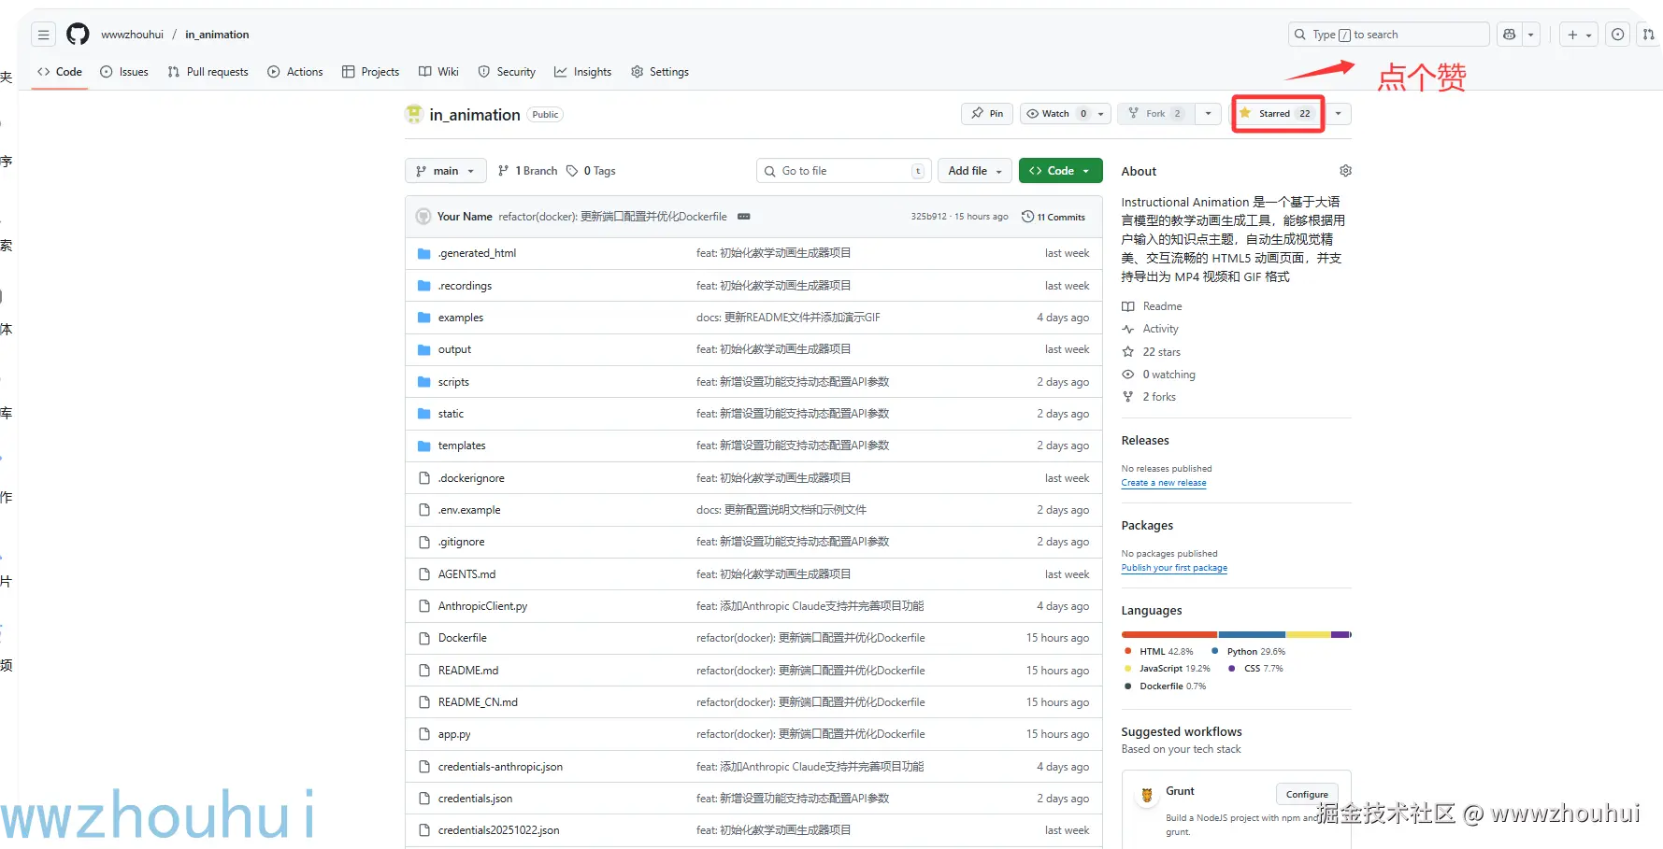The width and height of the screenshot is (1663, 849).
Task: Open the Insights tab
Action: tap(582, 72)
